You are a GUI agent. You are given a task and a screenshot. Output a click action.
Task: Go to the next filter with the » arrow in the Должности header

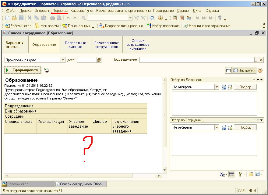[258, 80]
